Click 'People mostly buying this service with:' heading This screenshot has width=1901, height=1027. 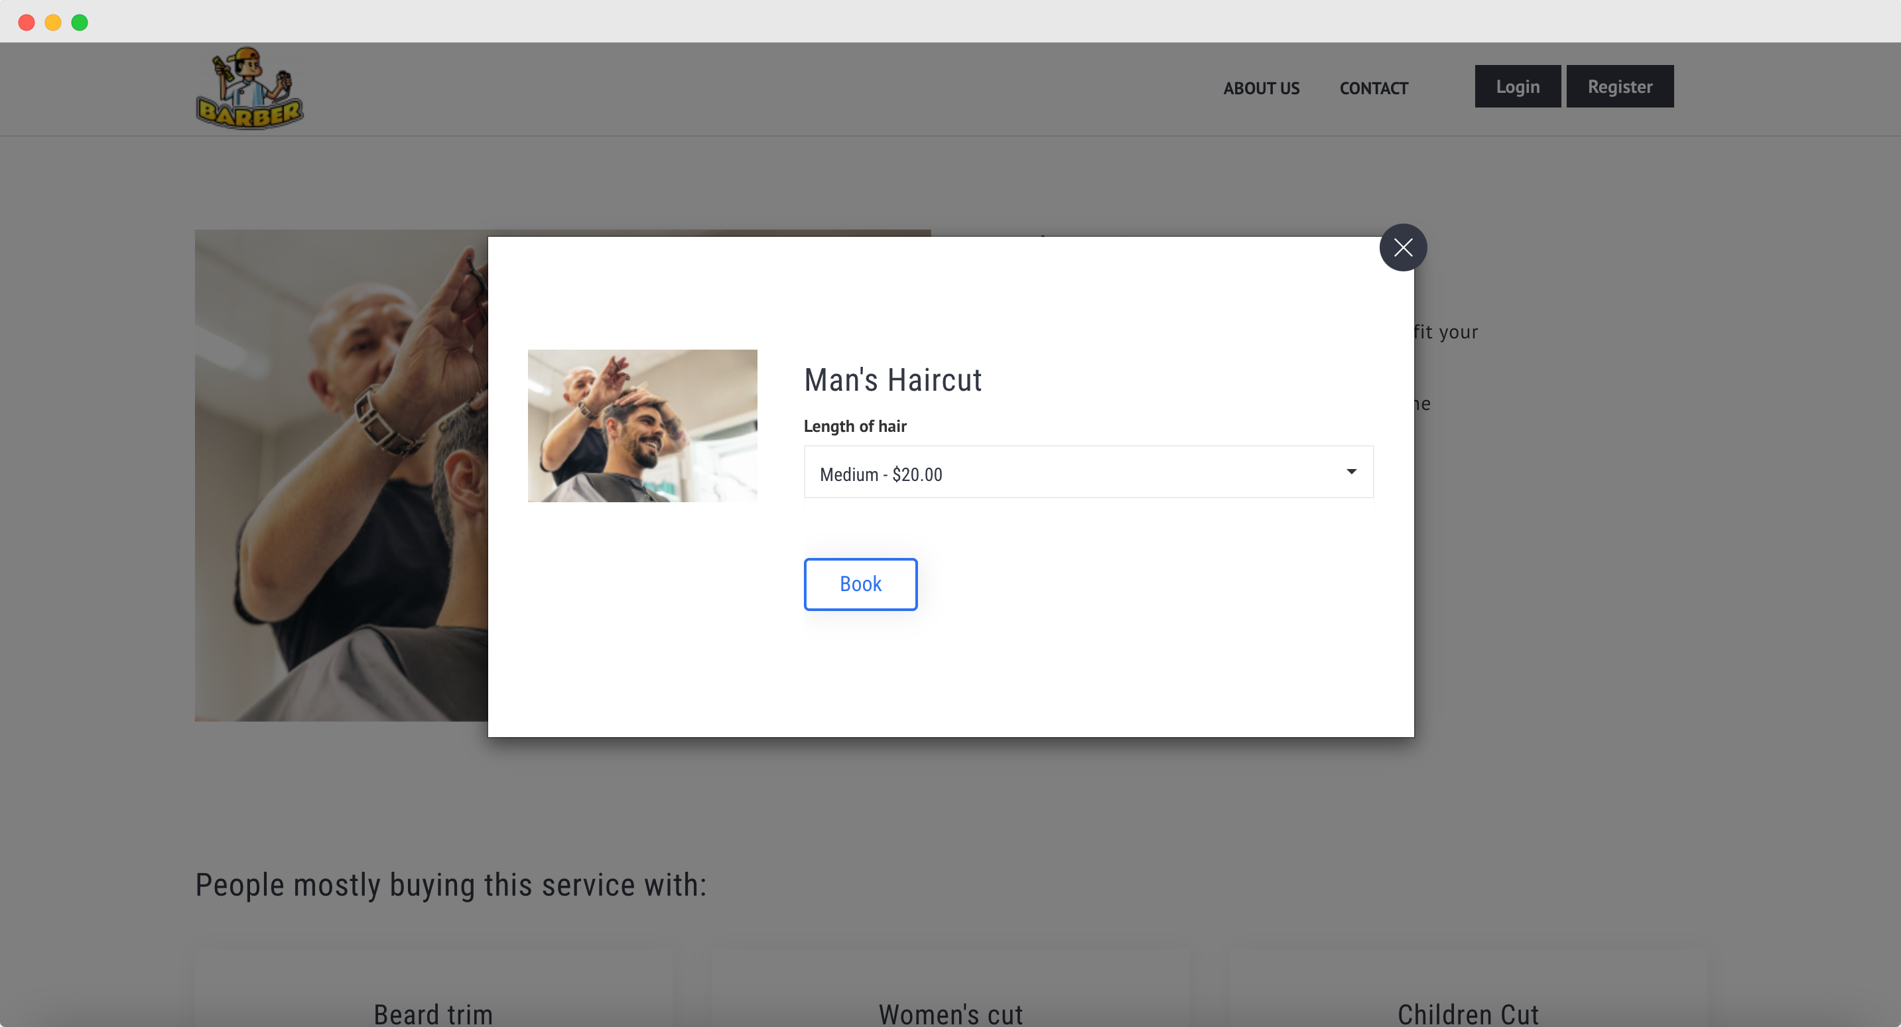click(x=451, y=884)
